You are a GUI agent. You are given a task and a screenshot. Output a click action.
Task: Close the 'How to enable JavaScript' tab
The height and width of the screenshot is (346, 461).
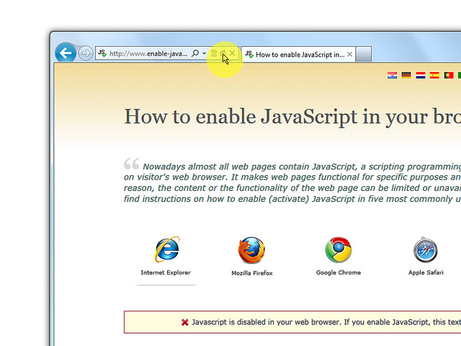tap(349, 55)
